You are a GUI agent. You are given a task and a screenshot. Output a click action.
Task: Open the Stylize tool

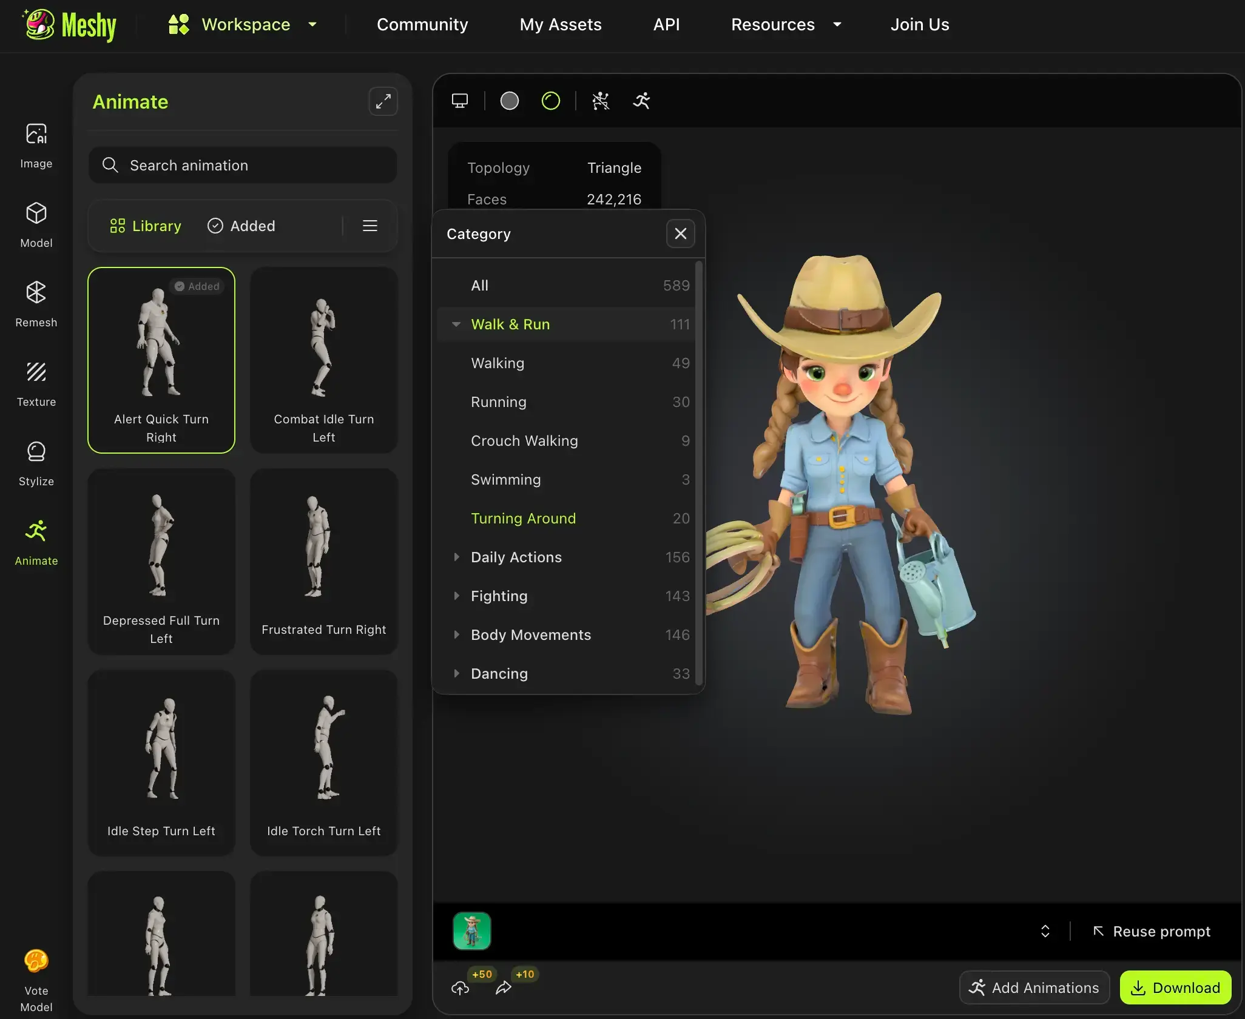click(x=36, y=463)
